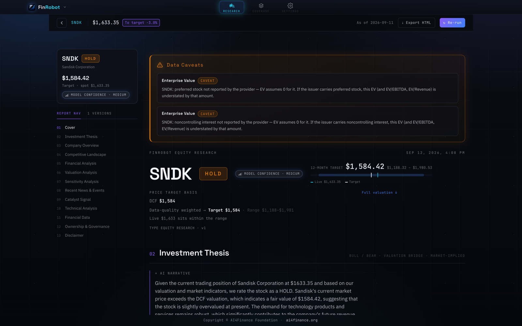
Task: Go to Disclaimer section
Action: pyautogui.click(x=74, y=235)
